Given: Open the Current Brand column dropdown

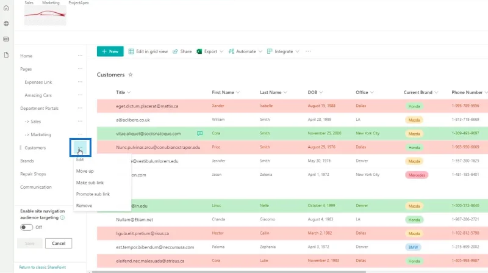Looking at the screenshot, I should 421,92.
